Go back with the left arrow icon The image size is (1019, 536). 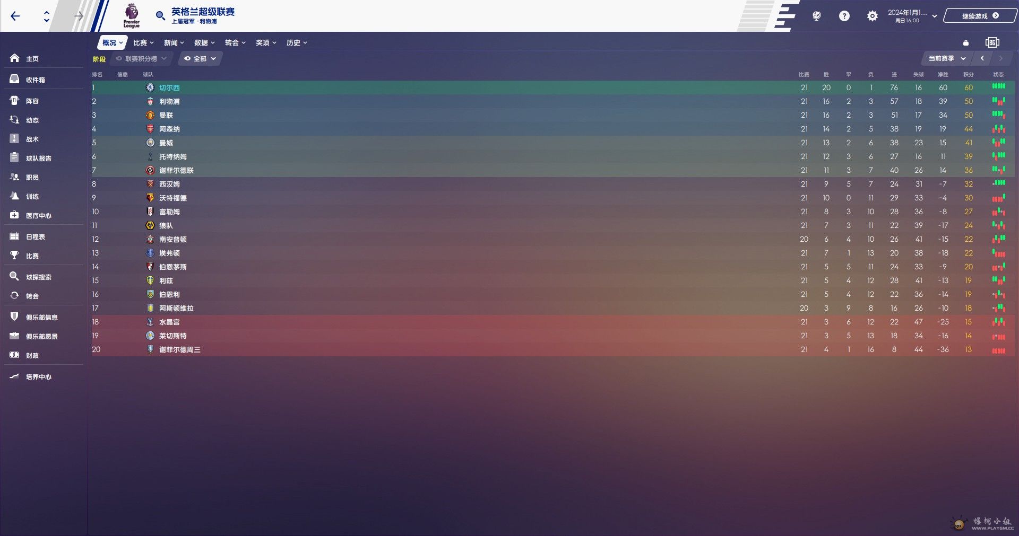tap(15, 16)
